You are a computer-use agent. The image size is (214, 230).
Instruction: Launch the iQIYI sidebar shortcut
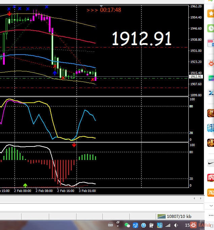(211, 78)
